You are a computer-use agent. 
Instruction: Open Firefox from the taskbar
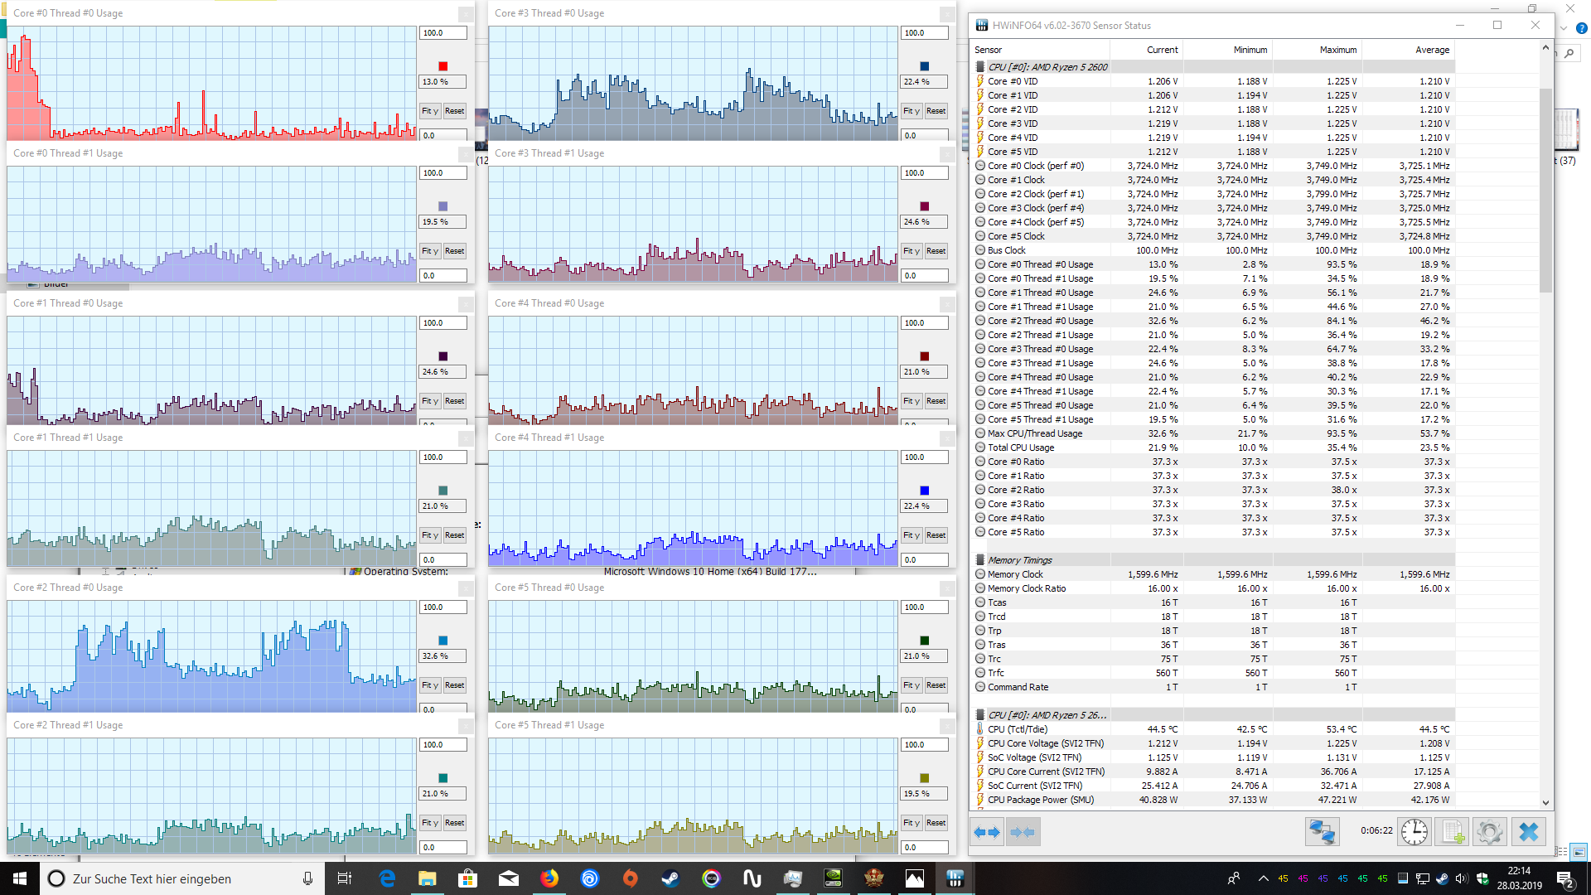[x=549, y=878]
